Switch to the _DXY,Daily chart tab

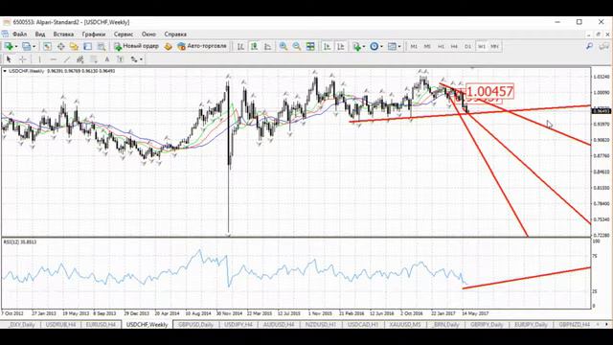[x=22, y=325]
